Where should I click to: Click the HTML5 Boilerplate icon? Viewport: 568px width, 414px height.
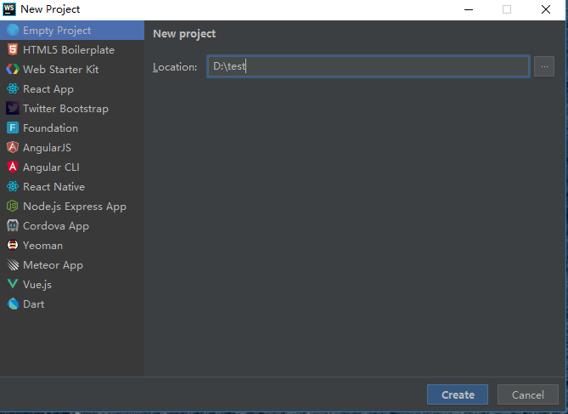pyautogui.click(x=13, y=50)
